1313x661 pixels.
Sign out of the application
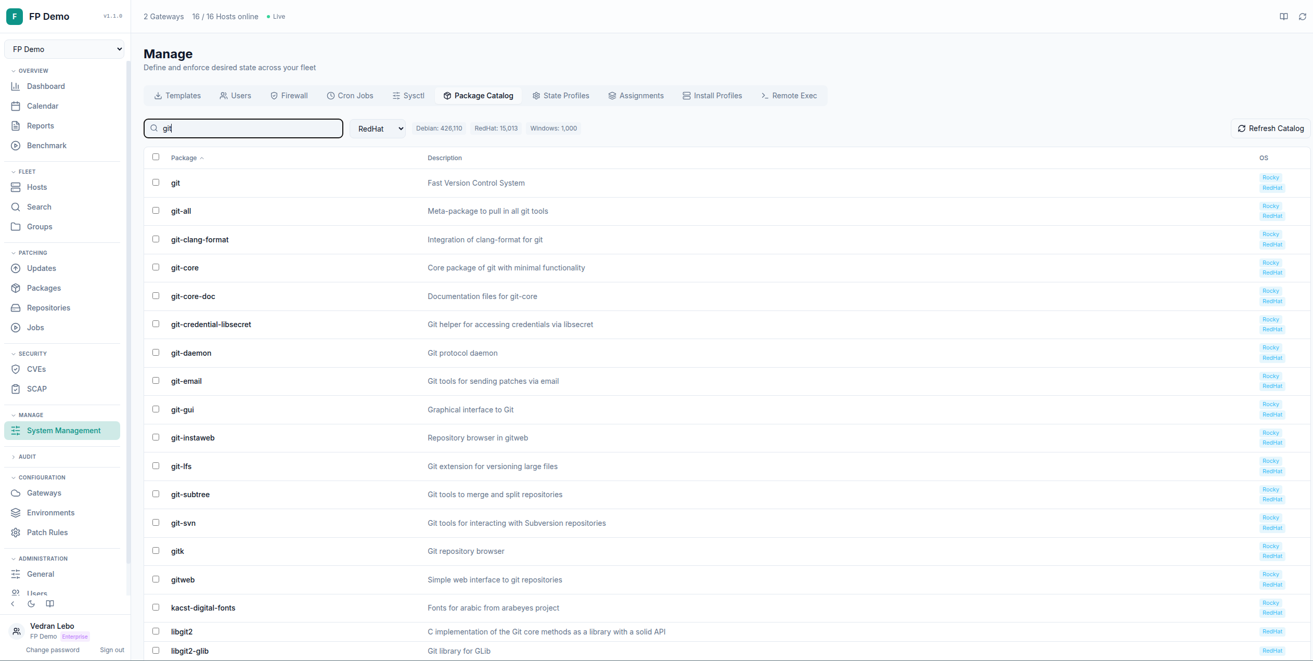112,650
